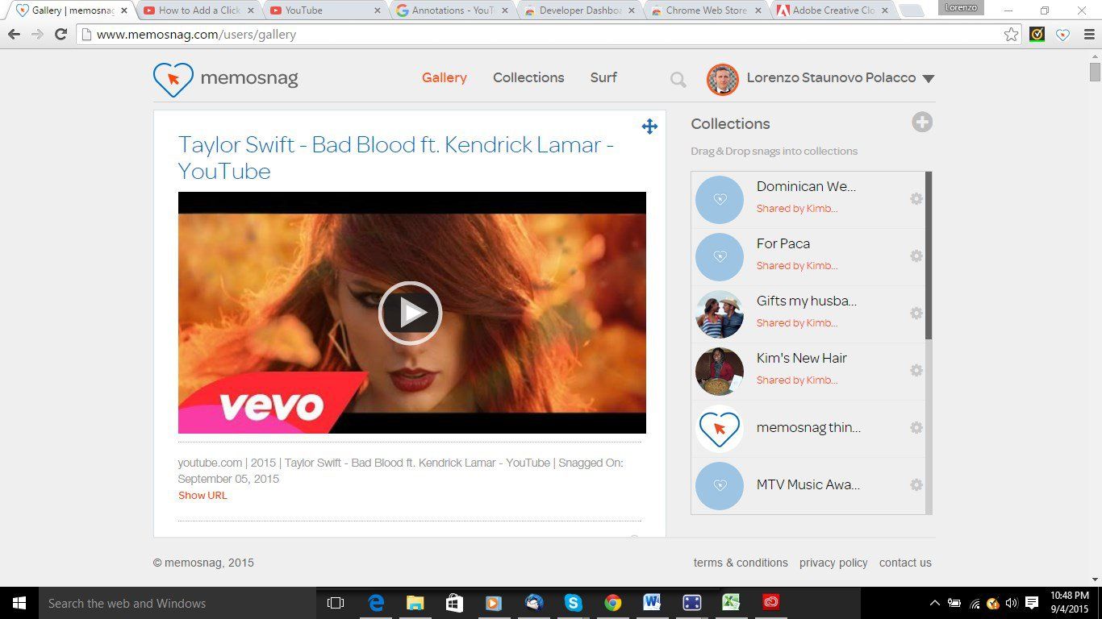Open settings gear for For Paca collection
This screenshot has height=619, width=1102.
(x=916, y=255)
